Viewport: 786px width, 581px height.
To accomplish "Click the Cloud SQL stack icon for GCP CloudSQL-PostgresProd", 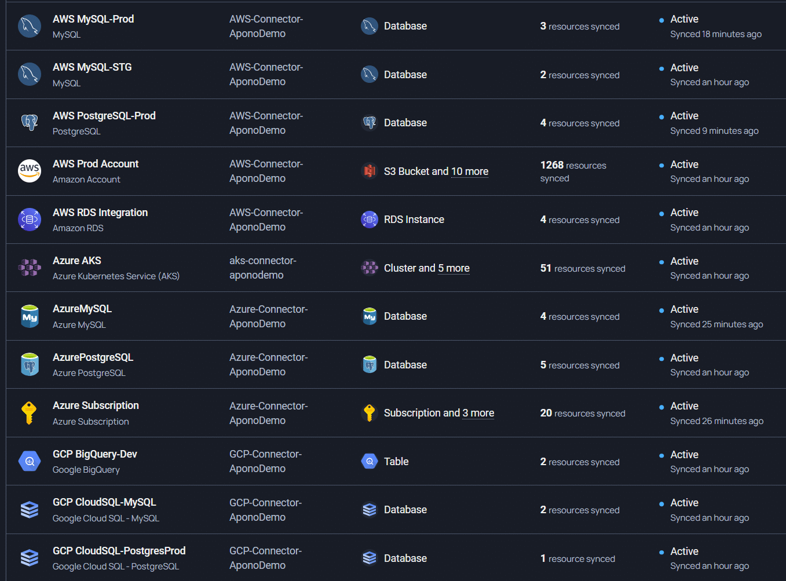I will click(x=30, y=558).
